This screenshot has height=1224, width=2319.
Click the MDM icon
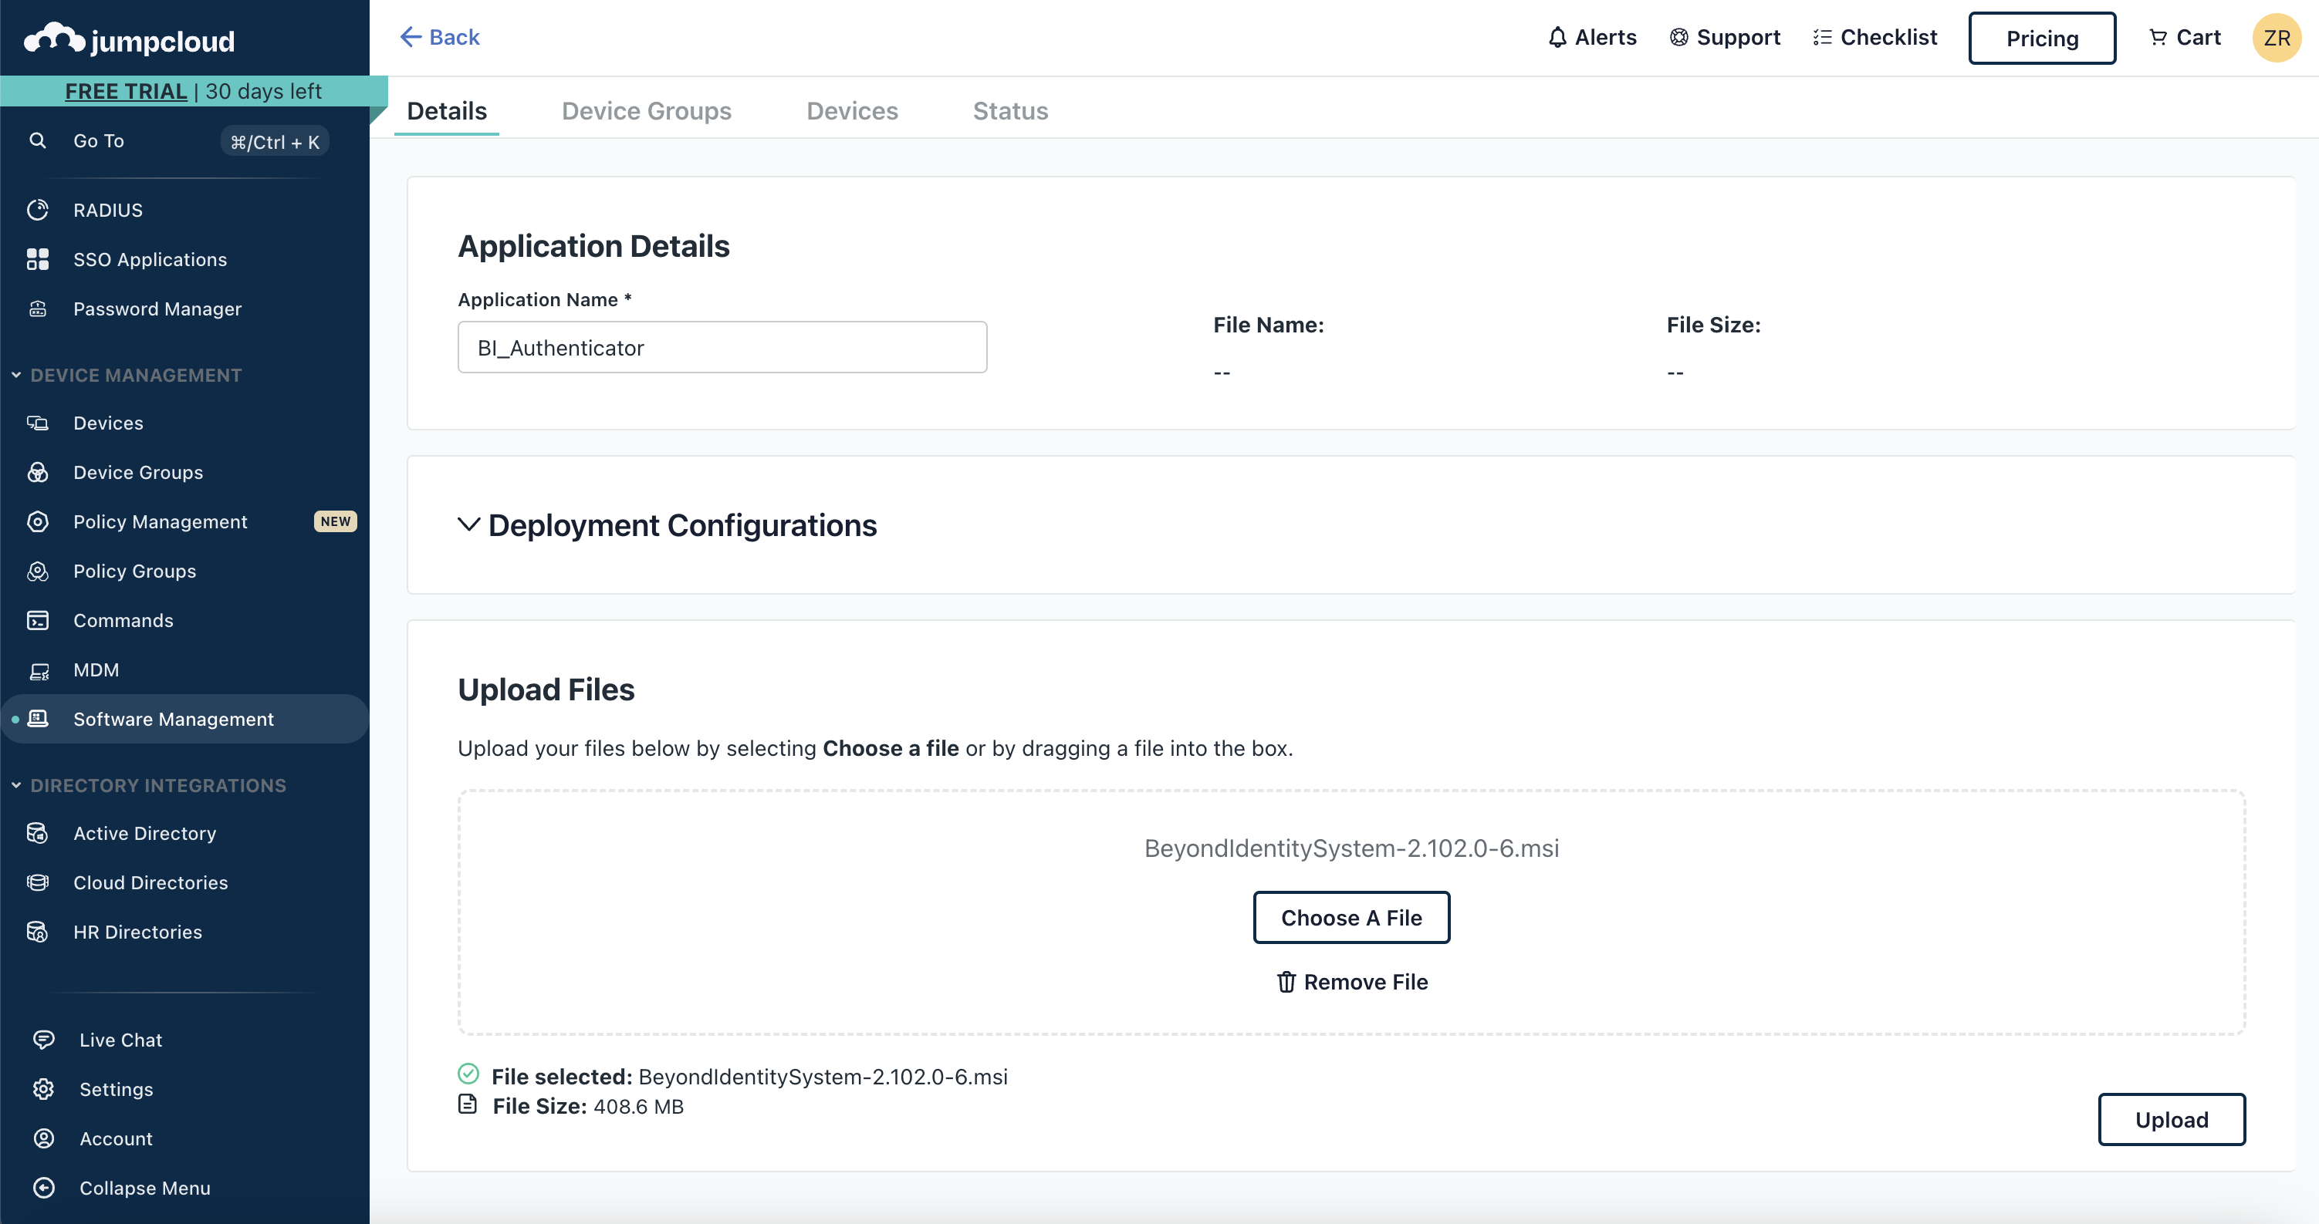[38, 670]
